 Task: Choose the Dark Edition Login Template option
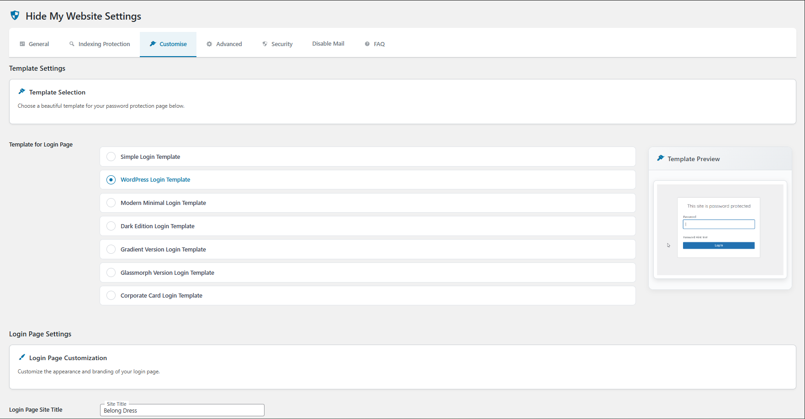111,226
